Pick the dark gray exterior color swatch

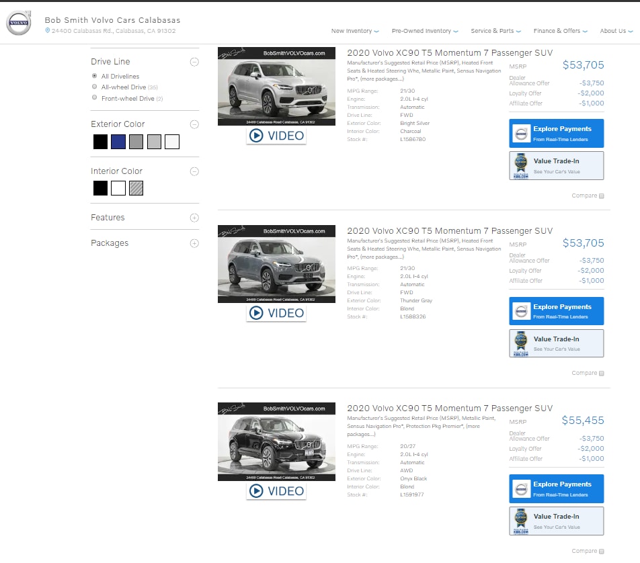136,142
